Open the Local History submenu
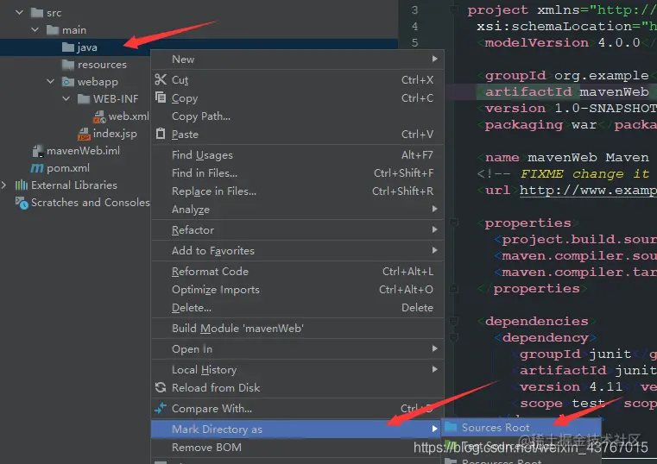657x464 pixels. [x=297, y=369]
